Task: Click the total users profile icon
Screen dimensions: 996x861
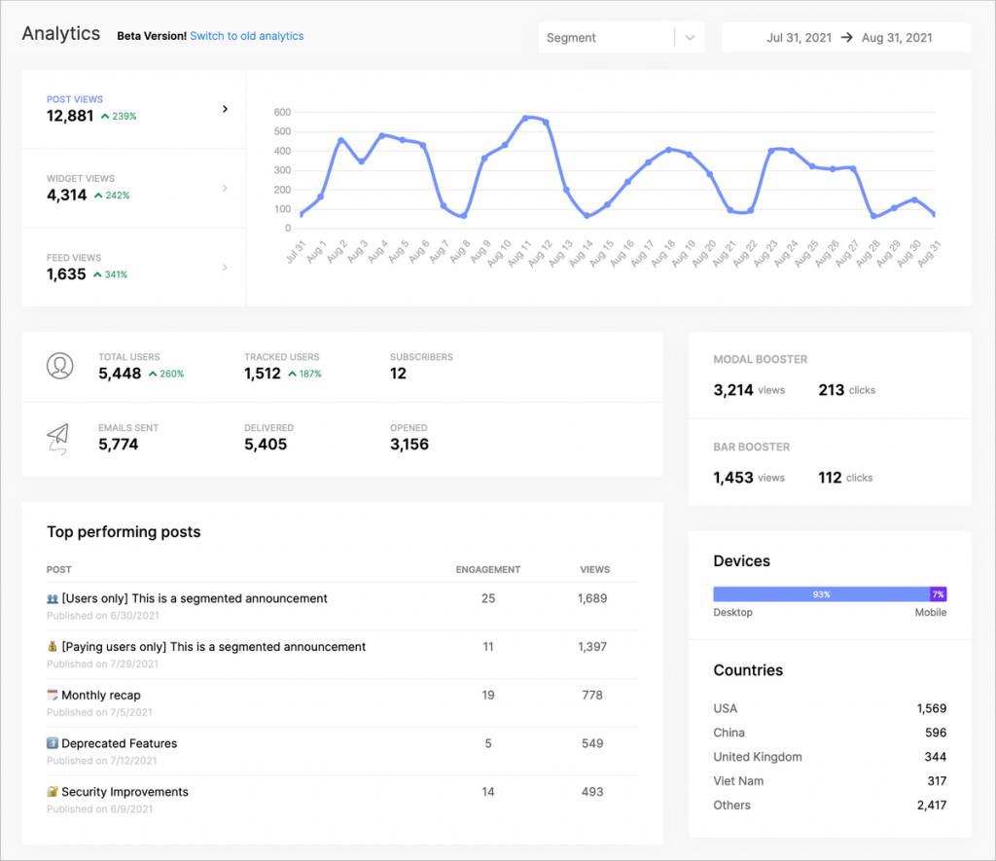Action: point(59,366)
